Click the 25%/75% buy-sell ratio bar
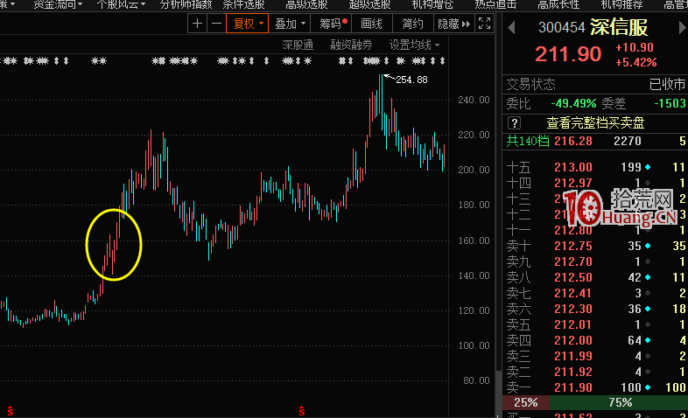This screenshot has height=418, width=688. (x=593, y=402)
